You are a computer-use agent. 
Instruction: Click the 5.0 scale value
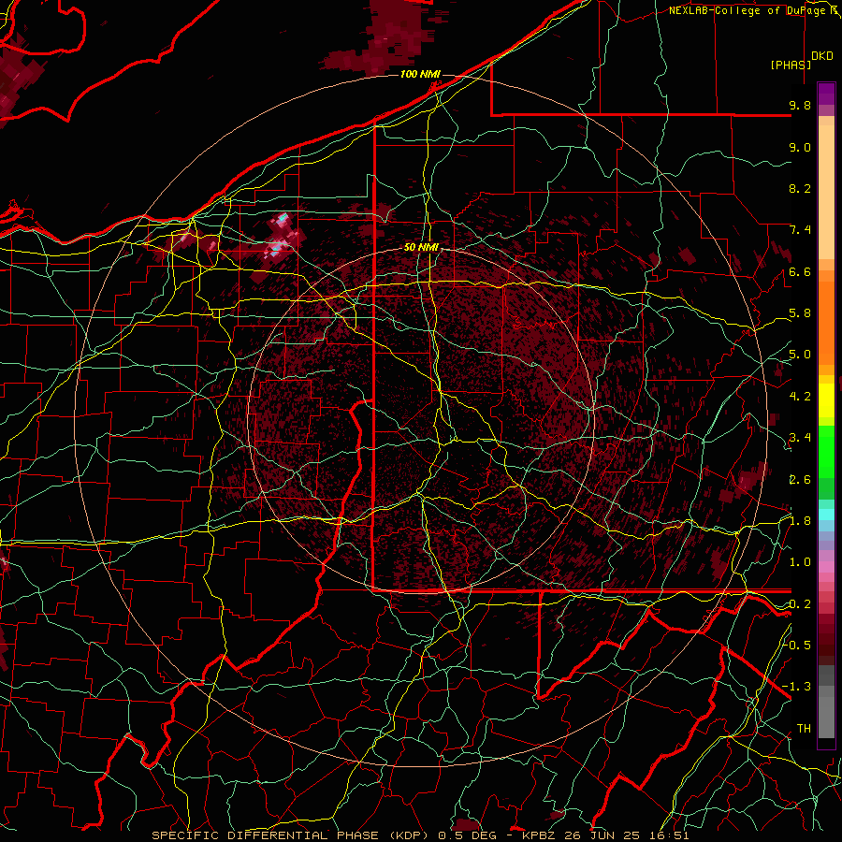point(800,355)
